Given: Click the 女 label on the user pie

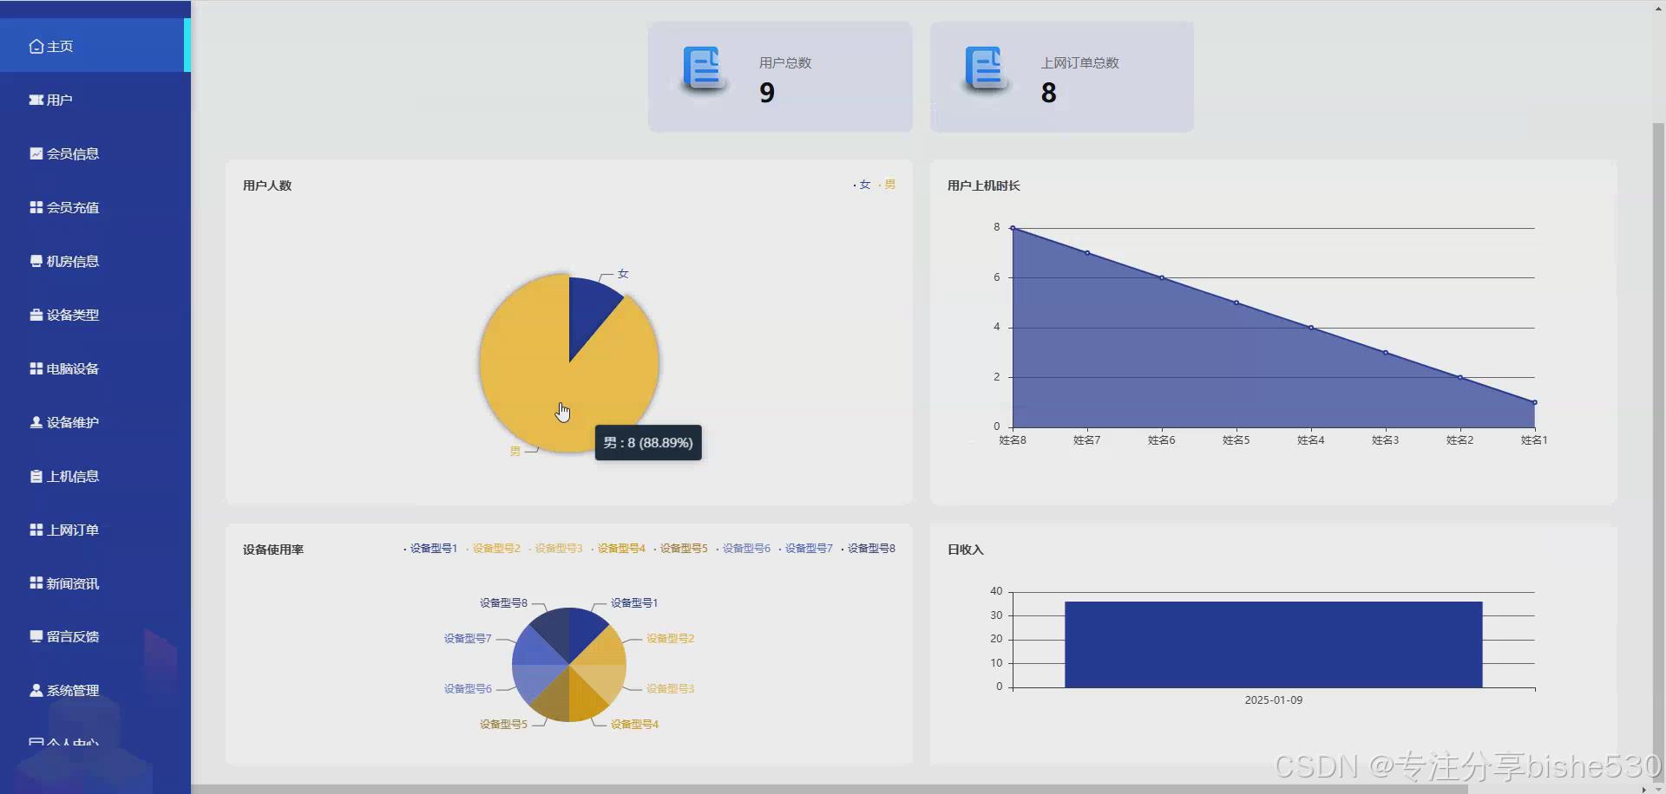Looking at the screenshot, I should point(623,273).
